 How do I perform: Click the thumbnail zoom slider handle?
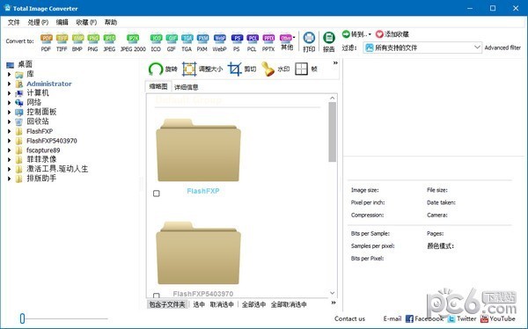click(22, 318)
